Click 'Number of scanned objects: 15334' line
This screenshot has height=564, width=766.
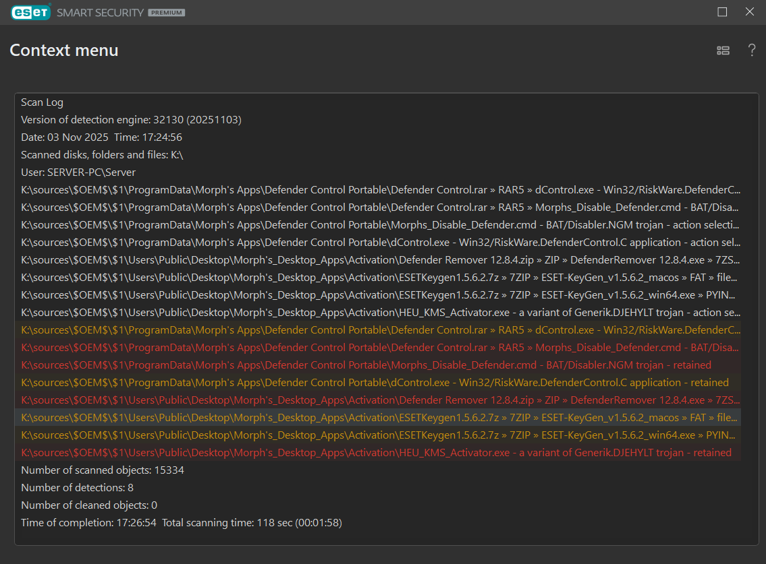pyautogui.click(x=102, y=470)
